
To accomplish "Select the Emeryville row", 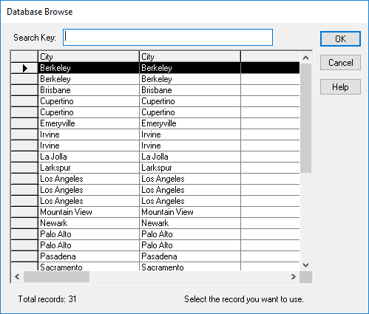I will pos(155,123).
